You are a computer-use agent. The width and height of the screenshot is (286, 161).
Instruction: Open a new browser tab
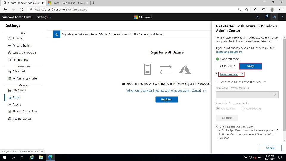93,3
